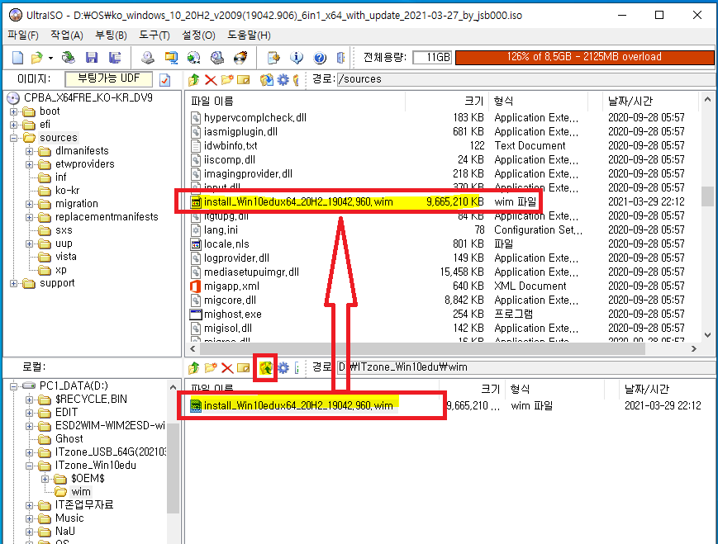Screen dimensions: 718x544
Task: Sort image files by 크기 column
Action: (x=447, y=101)
